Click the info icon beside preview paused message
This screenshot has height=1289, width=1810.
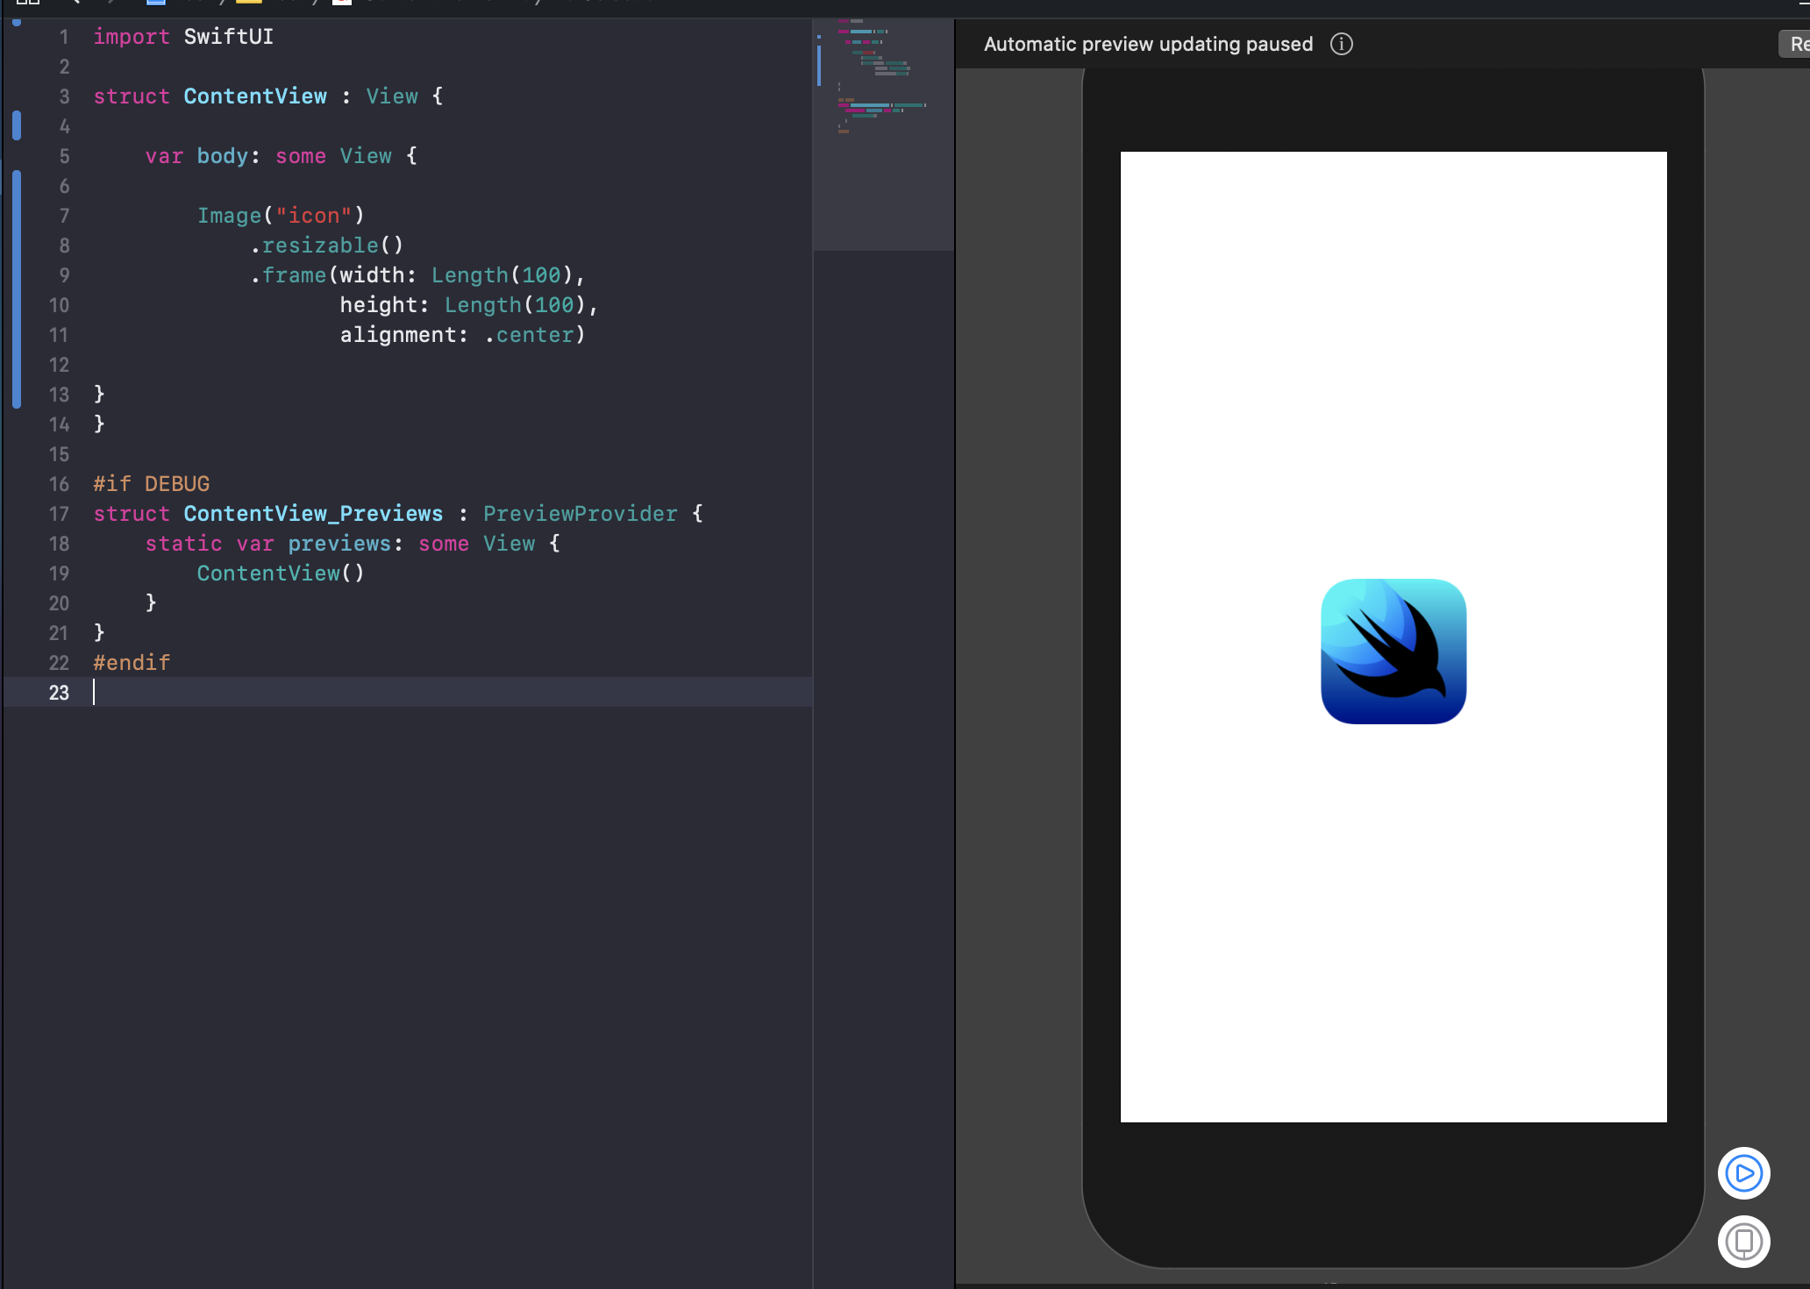click(1341, 44)
